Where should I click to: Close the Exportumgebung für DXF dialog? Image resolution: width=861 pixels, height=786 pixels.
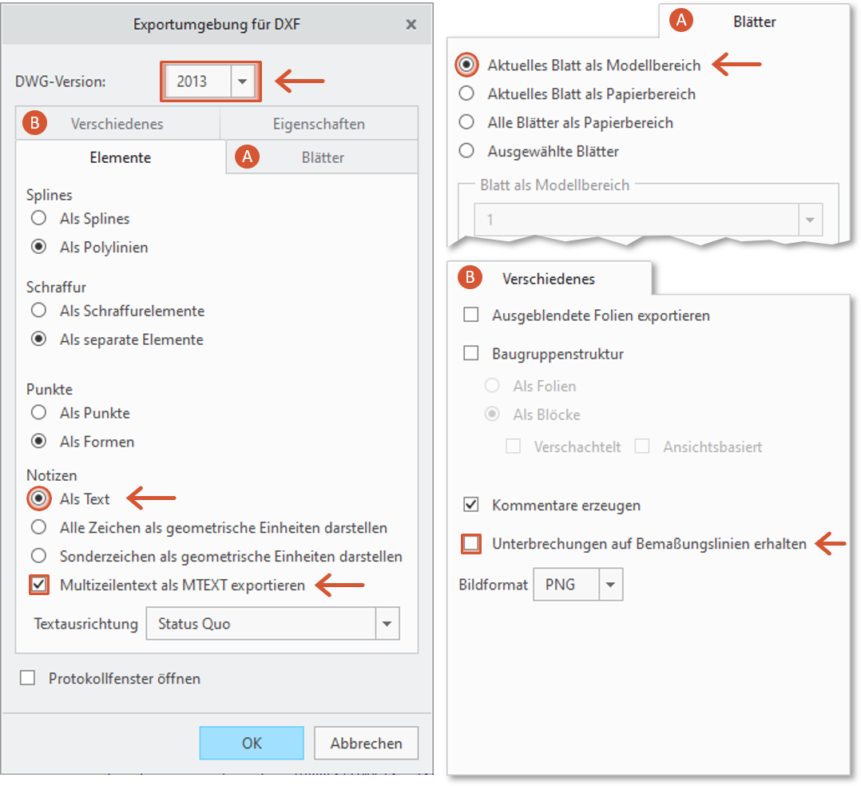(x=411, y=25)
